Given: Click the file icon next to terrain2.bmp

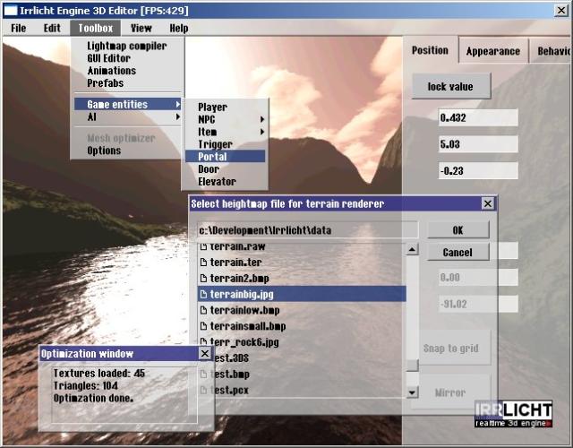Looking at the screenshot, I should (x=203, y=279).
